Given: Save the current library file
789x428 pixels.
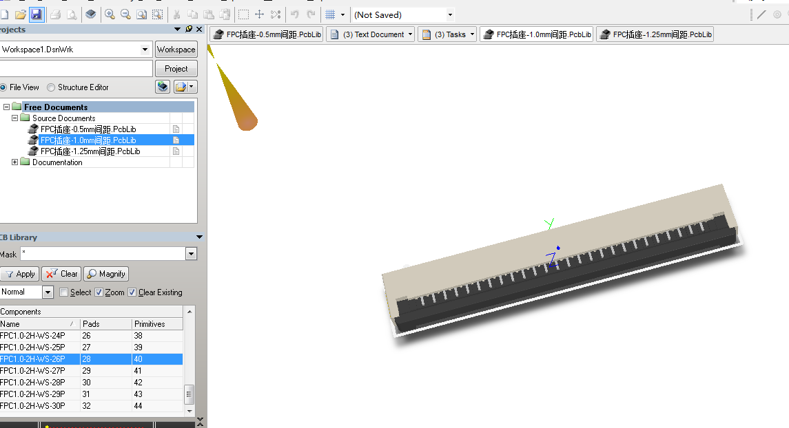Looking at the screenshot, I should [x=37, y=14].
